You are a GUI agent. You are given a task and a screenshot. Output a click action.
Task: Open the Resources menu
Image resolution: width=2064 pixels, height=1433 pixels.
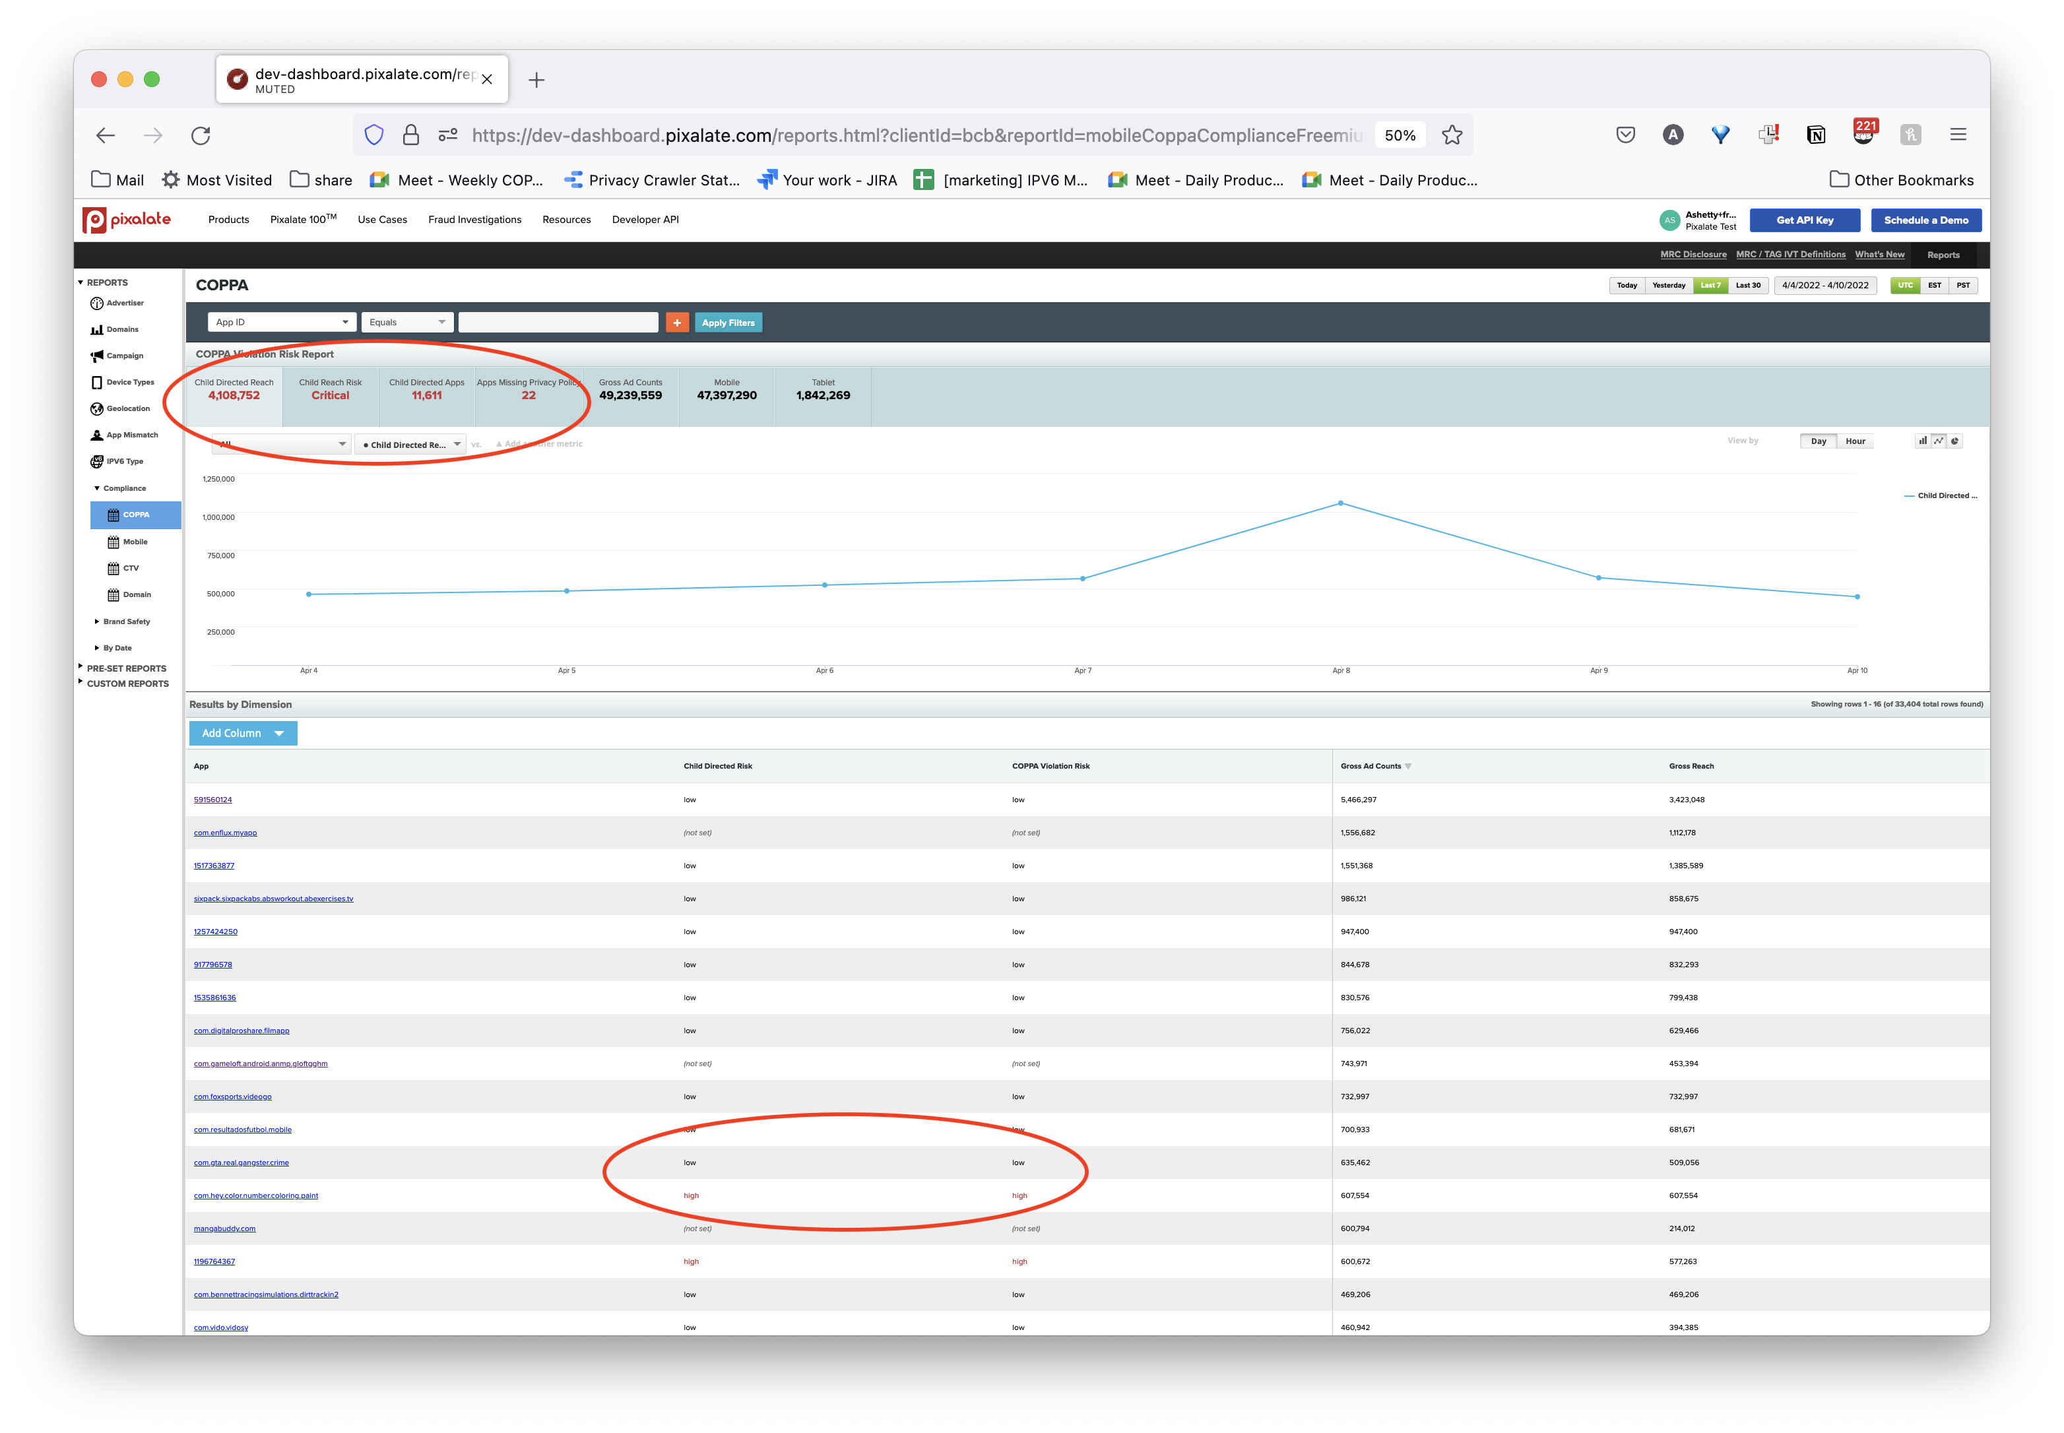[x=567, y=220]
